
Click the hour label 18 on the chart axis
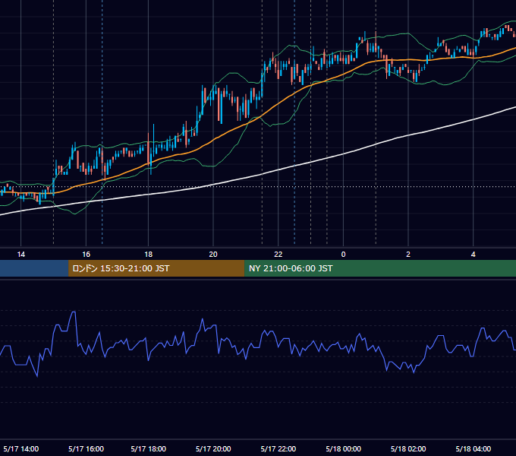coord(149,255)
